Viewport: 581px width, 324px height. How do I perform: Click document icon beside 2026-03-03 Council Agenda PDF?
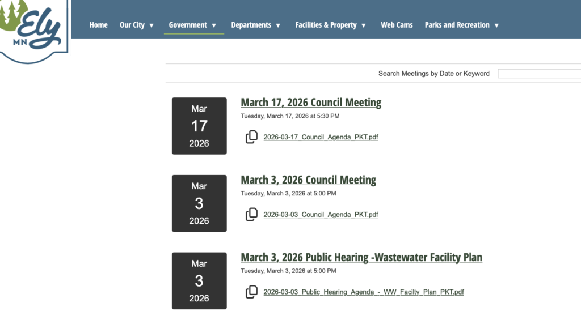click(x=251, y=215)
